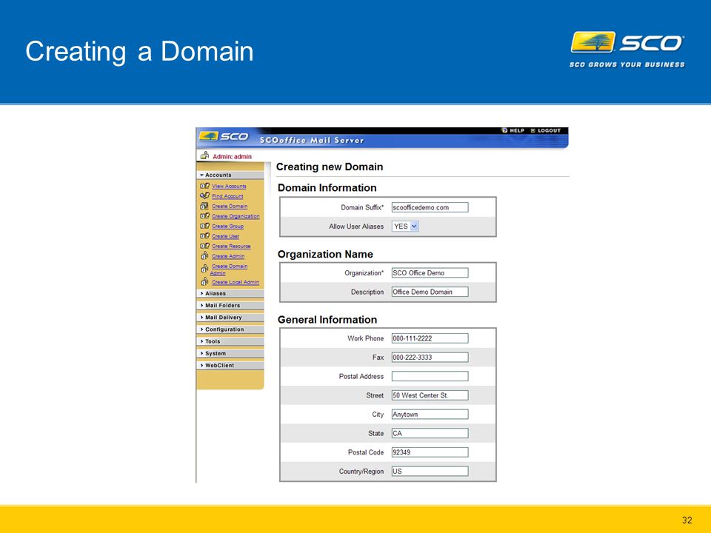Image resolution: width=711 pixels, height=533 pixels.
Task: Open the Create Domain Admin link
Action: (x=229, y=269)
